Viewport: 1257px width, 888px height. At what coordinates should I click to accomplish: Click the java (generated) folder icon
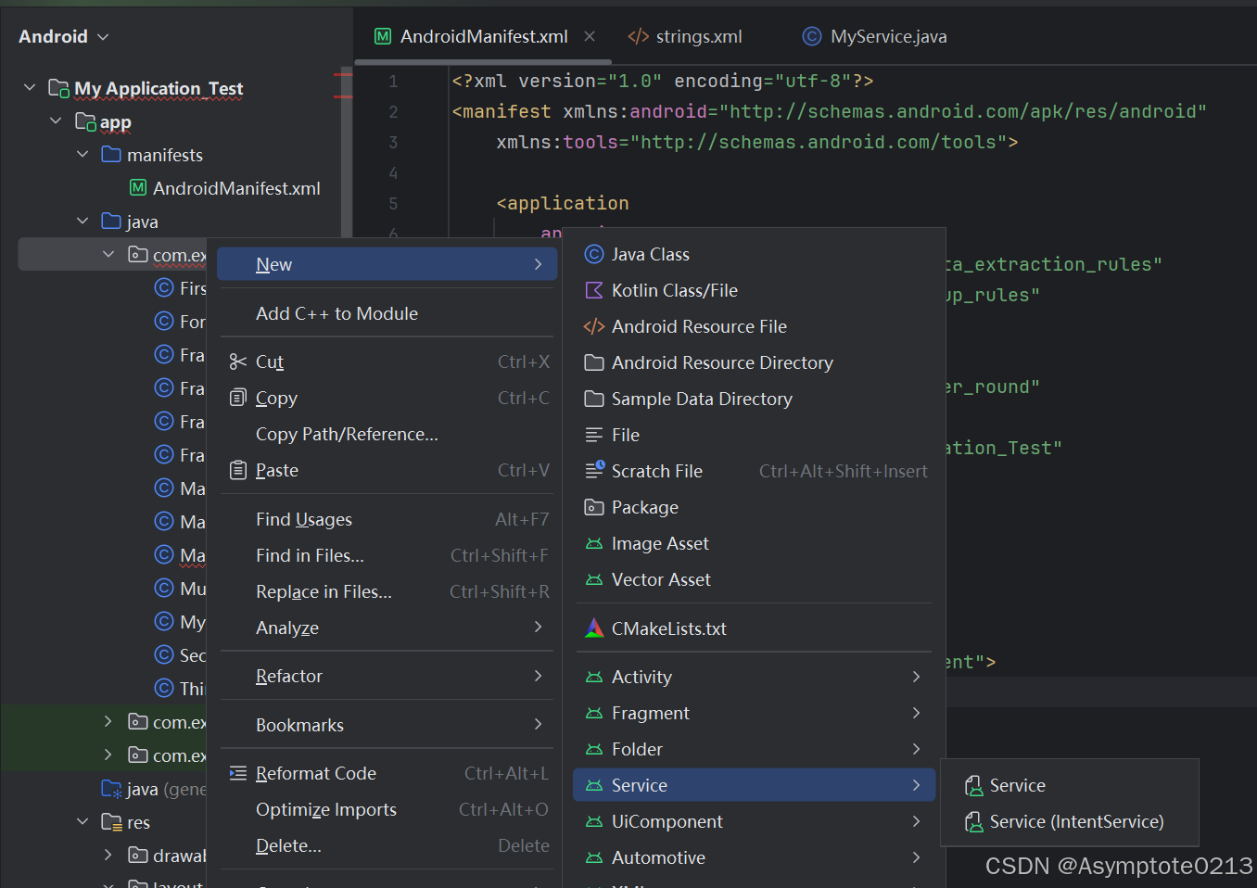[x=111, y=789]
